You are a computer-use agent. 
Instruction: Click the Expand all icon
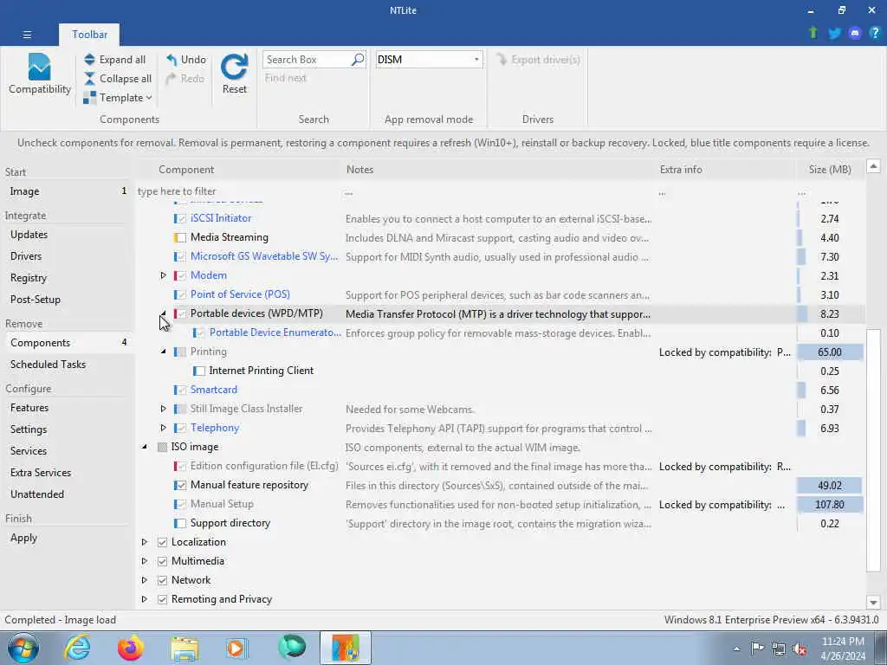[89, 60]
